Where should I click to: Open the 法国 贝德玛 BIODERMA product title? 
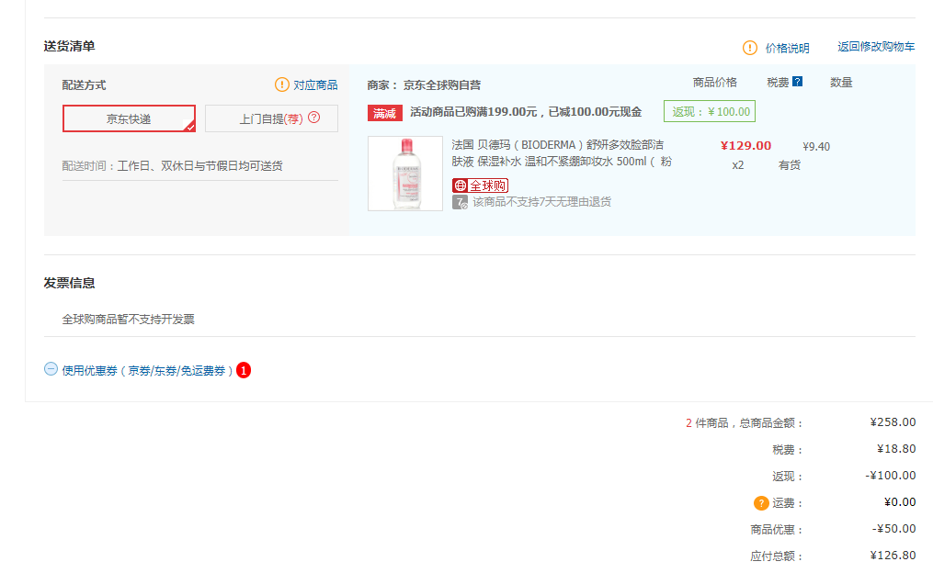click(x=562, y=152)
